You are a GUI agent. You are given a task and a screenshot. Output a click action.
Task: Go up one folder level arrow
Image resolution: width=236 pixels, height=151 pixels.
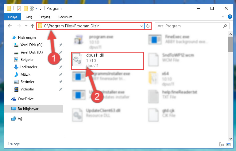coord(33,26)
